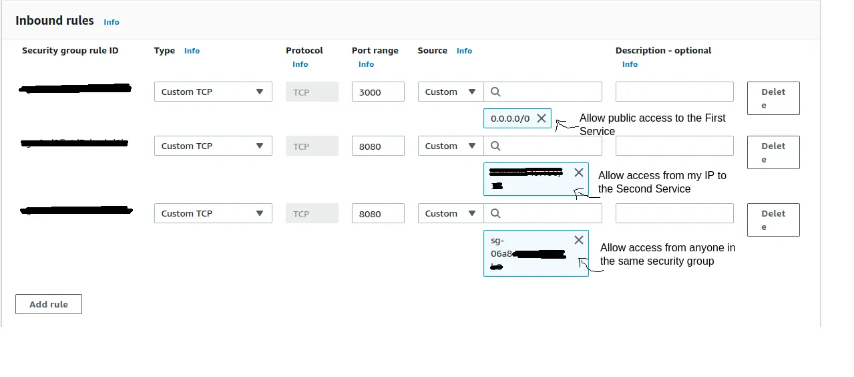Image resolution: width=854 pixels, height=377 pixels.
Task: Expand Custom TCP type dropdown for port 3000 rule
Action: click(213, 92)
